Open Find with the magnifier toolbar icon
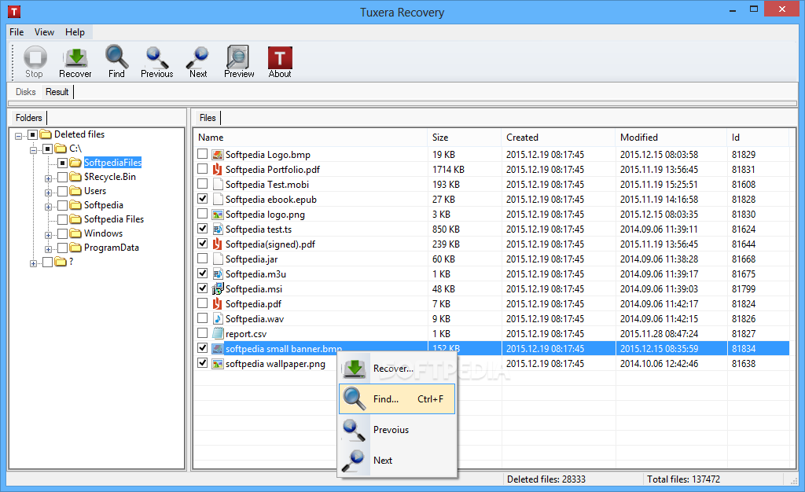The height and width of the screenshot is (492, 805). (x=116, y=57)
